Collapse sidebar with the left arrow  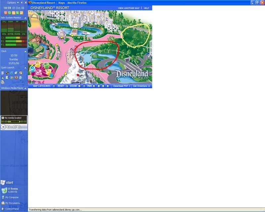22,3
